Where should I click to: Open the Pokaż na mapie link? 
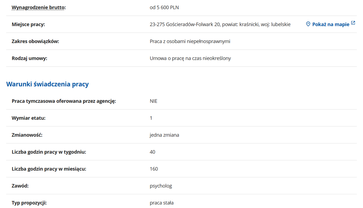pos(330,24)
